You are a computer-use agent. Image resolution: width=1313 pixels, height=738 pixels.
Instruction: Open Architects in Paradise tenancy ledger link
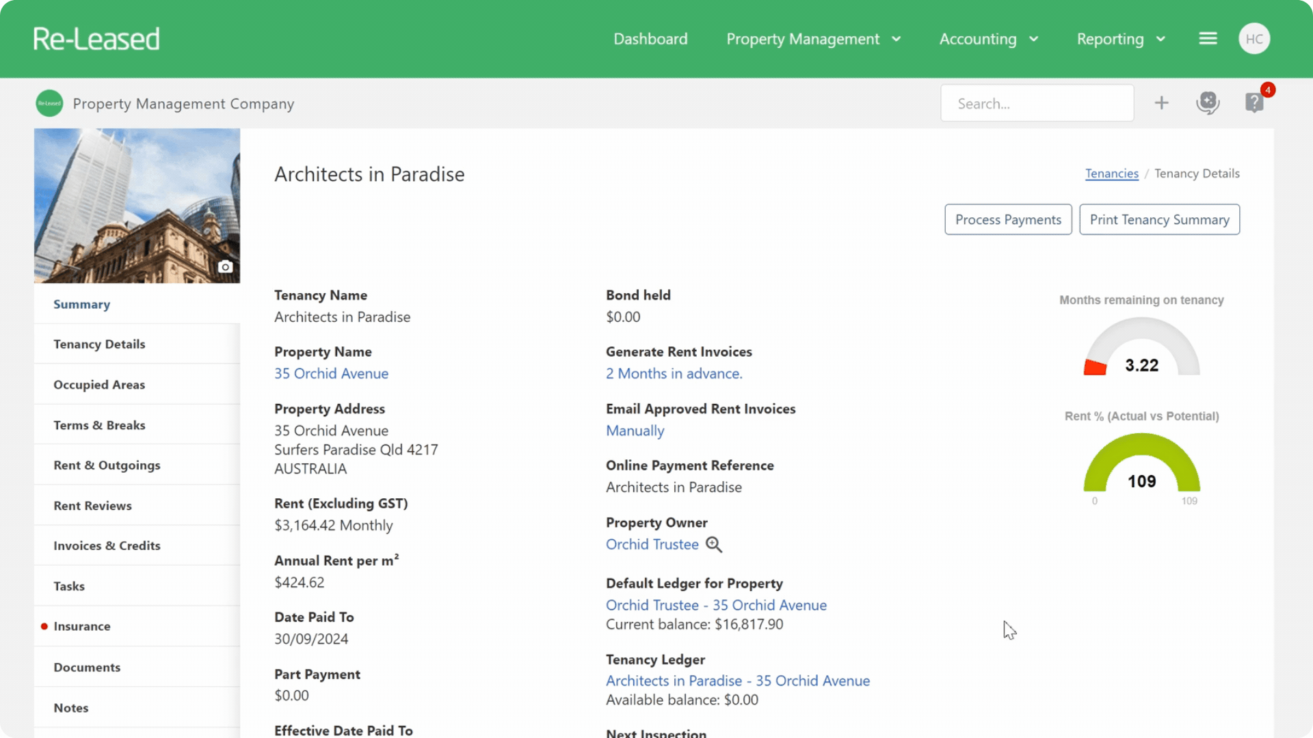click(737, 681)
